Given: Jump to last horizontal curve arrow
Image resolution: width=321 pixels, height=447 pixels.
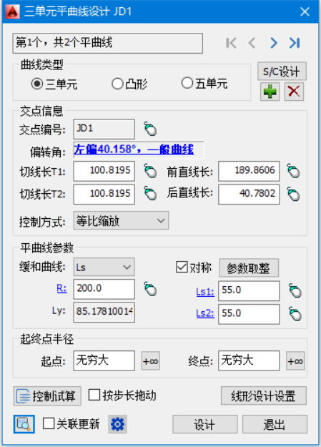Looking at the screenshot, I should pos(295,43).
